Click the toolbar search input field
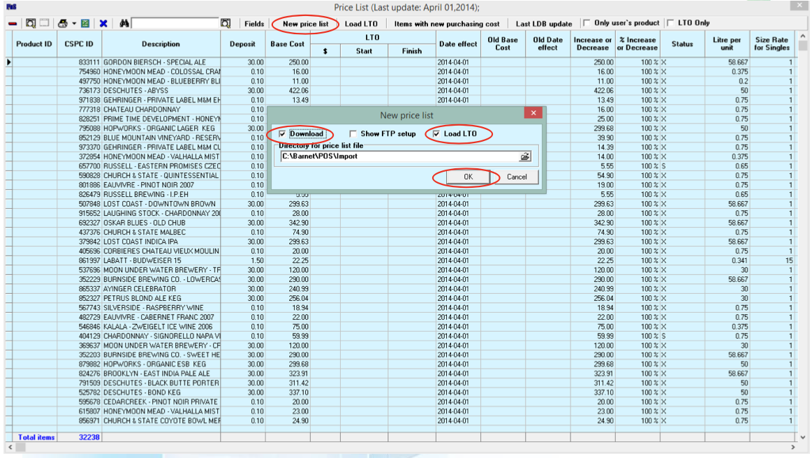The height and width of the screenshot is (458, 810). click(176, 23)
